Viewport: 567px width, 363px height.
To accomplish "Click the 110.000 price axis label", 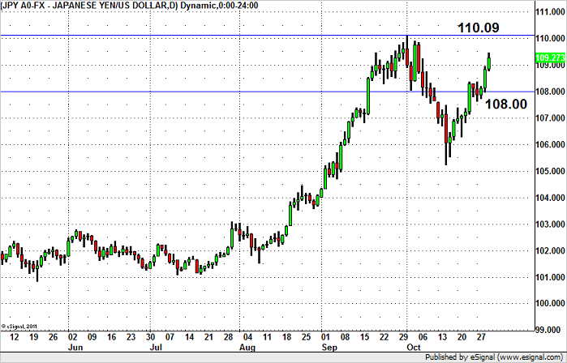I will pos(552,39).
